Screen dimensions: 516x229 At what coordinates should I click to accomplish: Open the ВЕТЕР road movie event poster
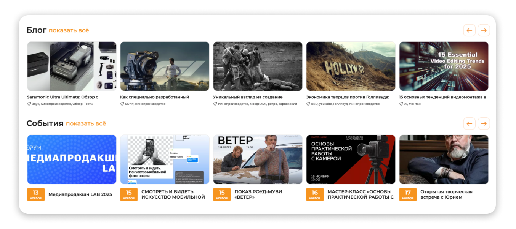tap(258, 159)
